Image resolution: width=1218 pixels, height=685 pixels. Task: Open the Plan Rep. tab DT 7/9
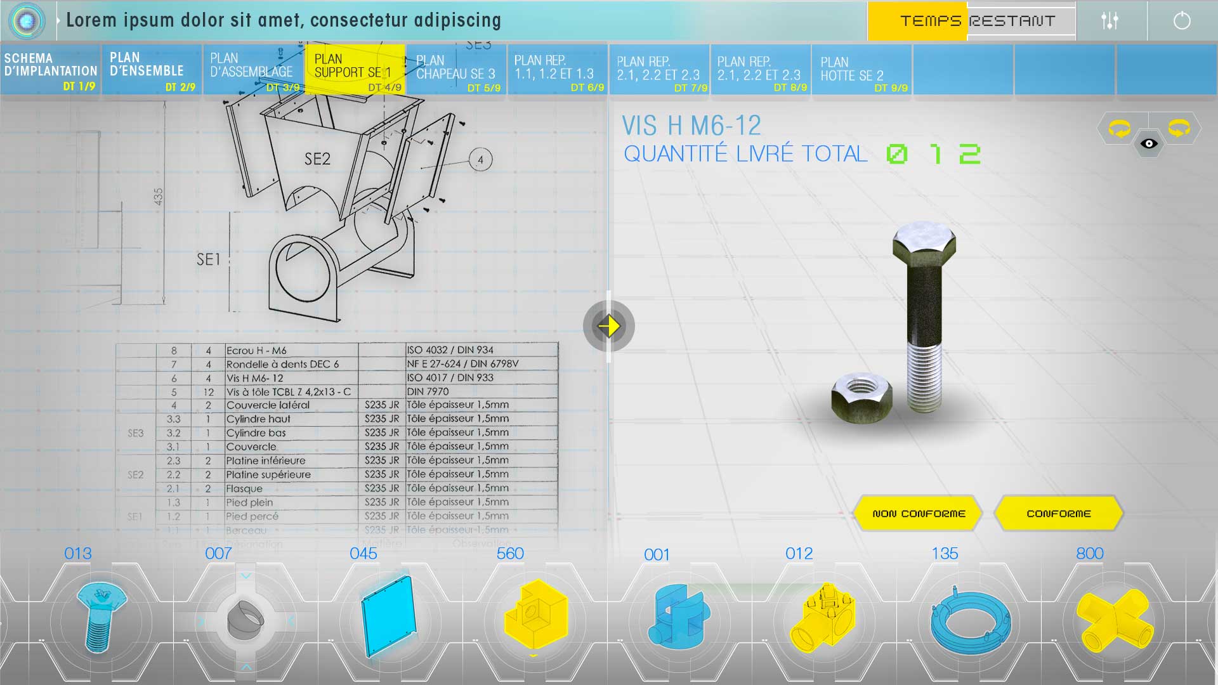tap(659, 70)
